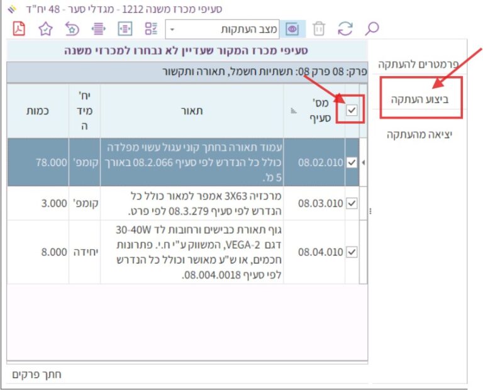
Task: Click the refresh arrows icon
Action: coord(345,29)
